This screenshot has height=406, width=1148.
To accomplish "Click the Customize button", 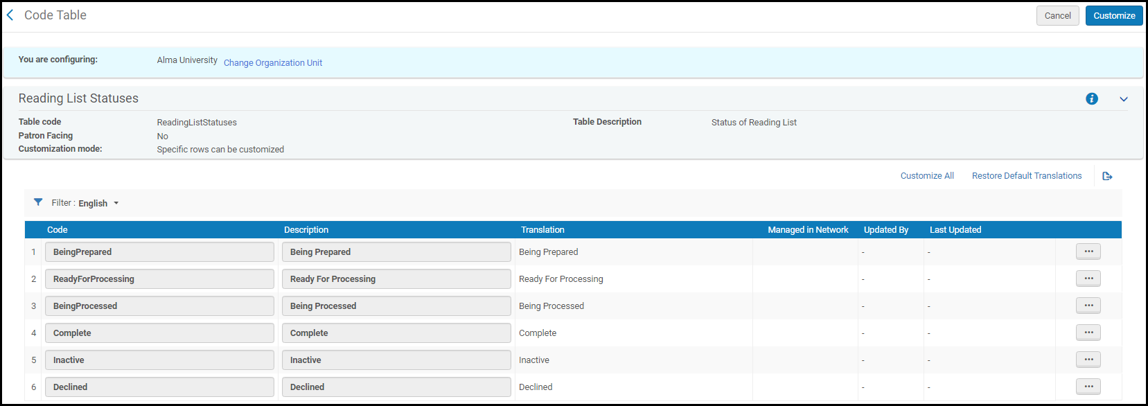I will [1114, 15].
